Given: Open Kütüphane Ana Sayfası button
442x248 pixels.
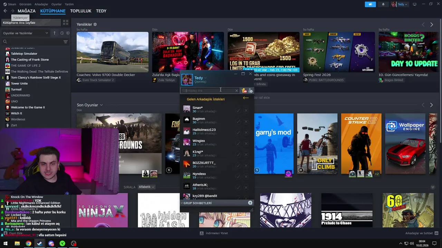Looking at the screenshot, I should point(30,22).
